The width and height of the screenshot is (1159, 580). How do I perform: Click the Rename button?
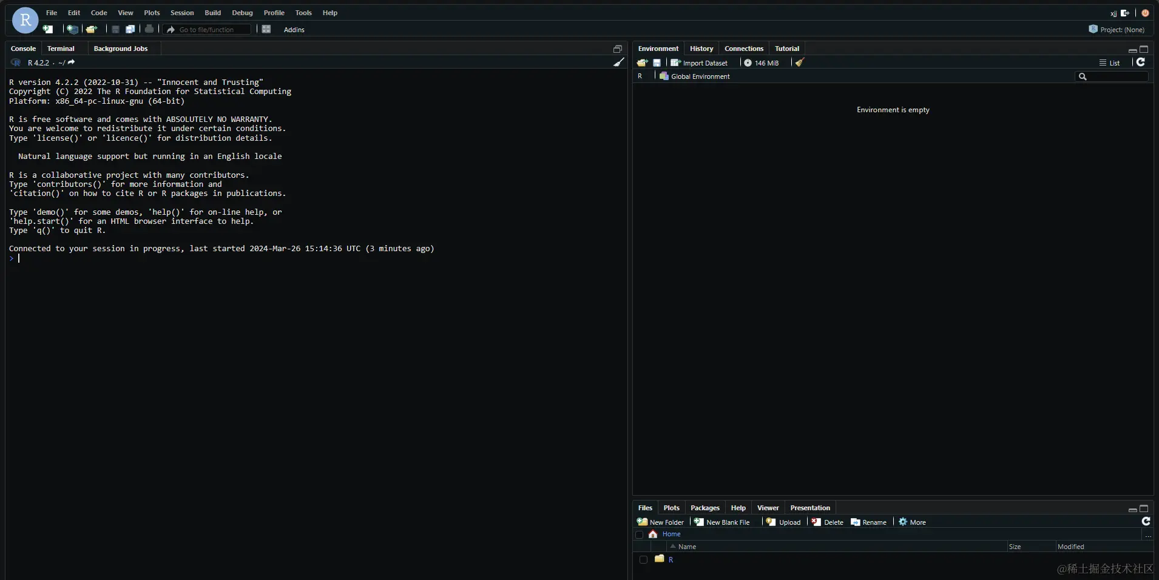coord(869,522)
